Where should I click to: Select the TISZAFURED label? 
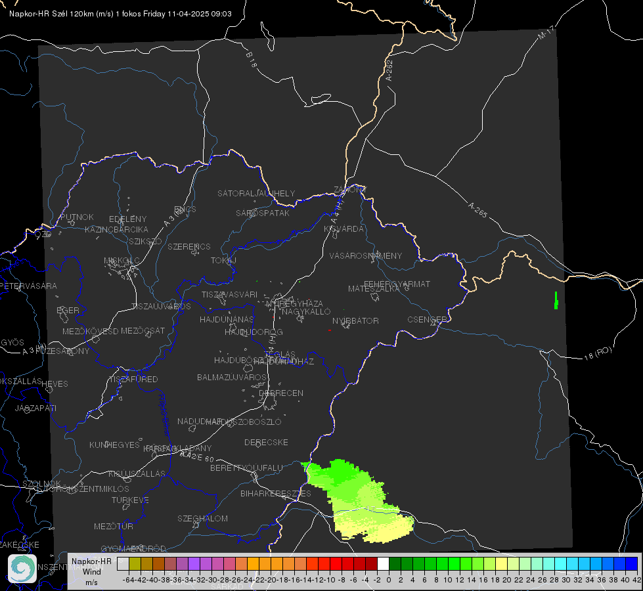(x=133, y=380)
